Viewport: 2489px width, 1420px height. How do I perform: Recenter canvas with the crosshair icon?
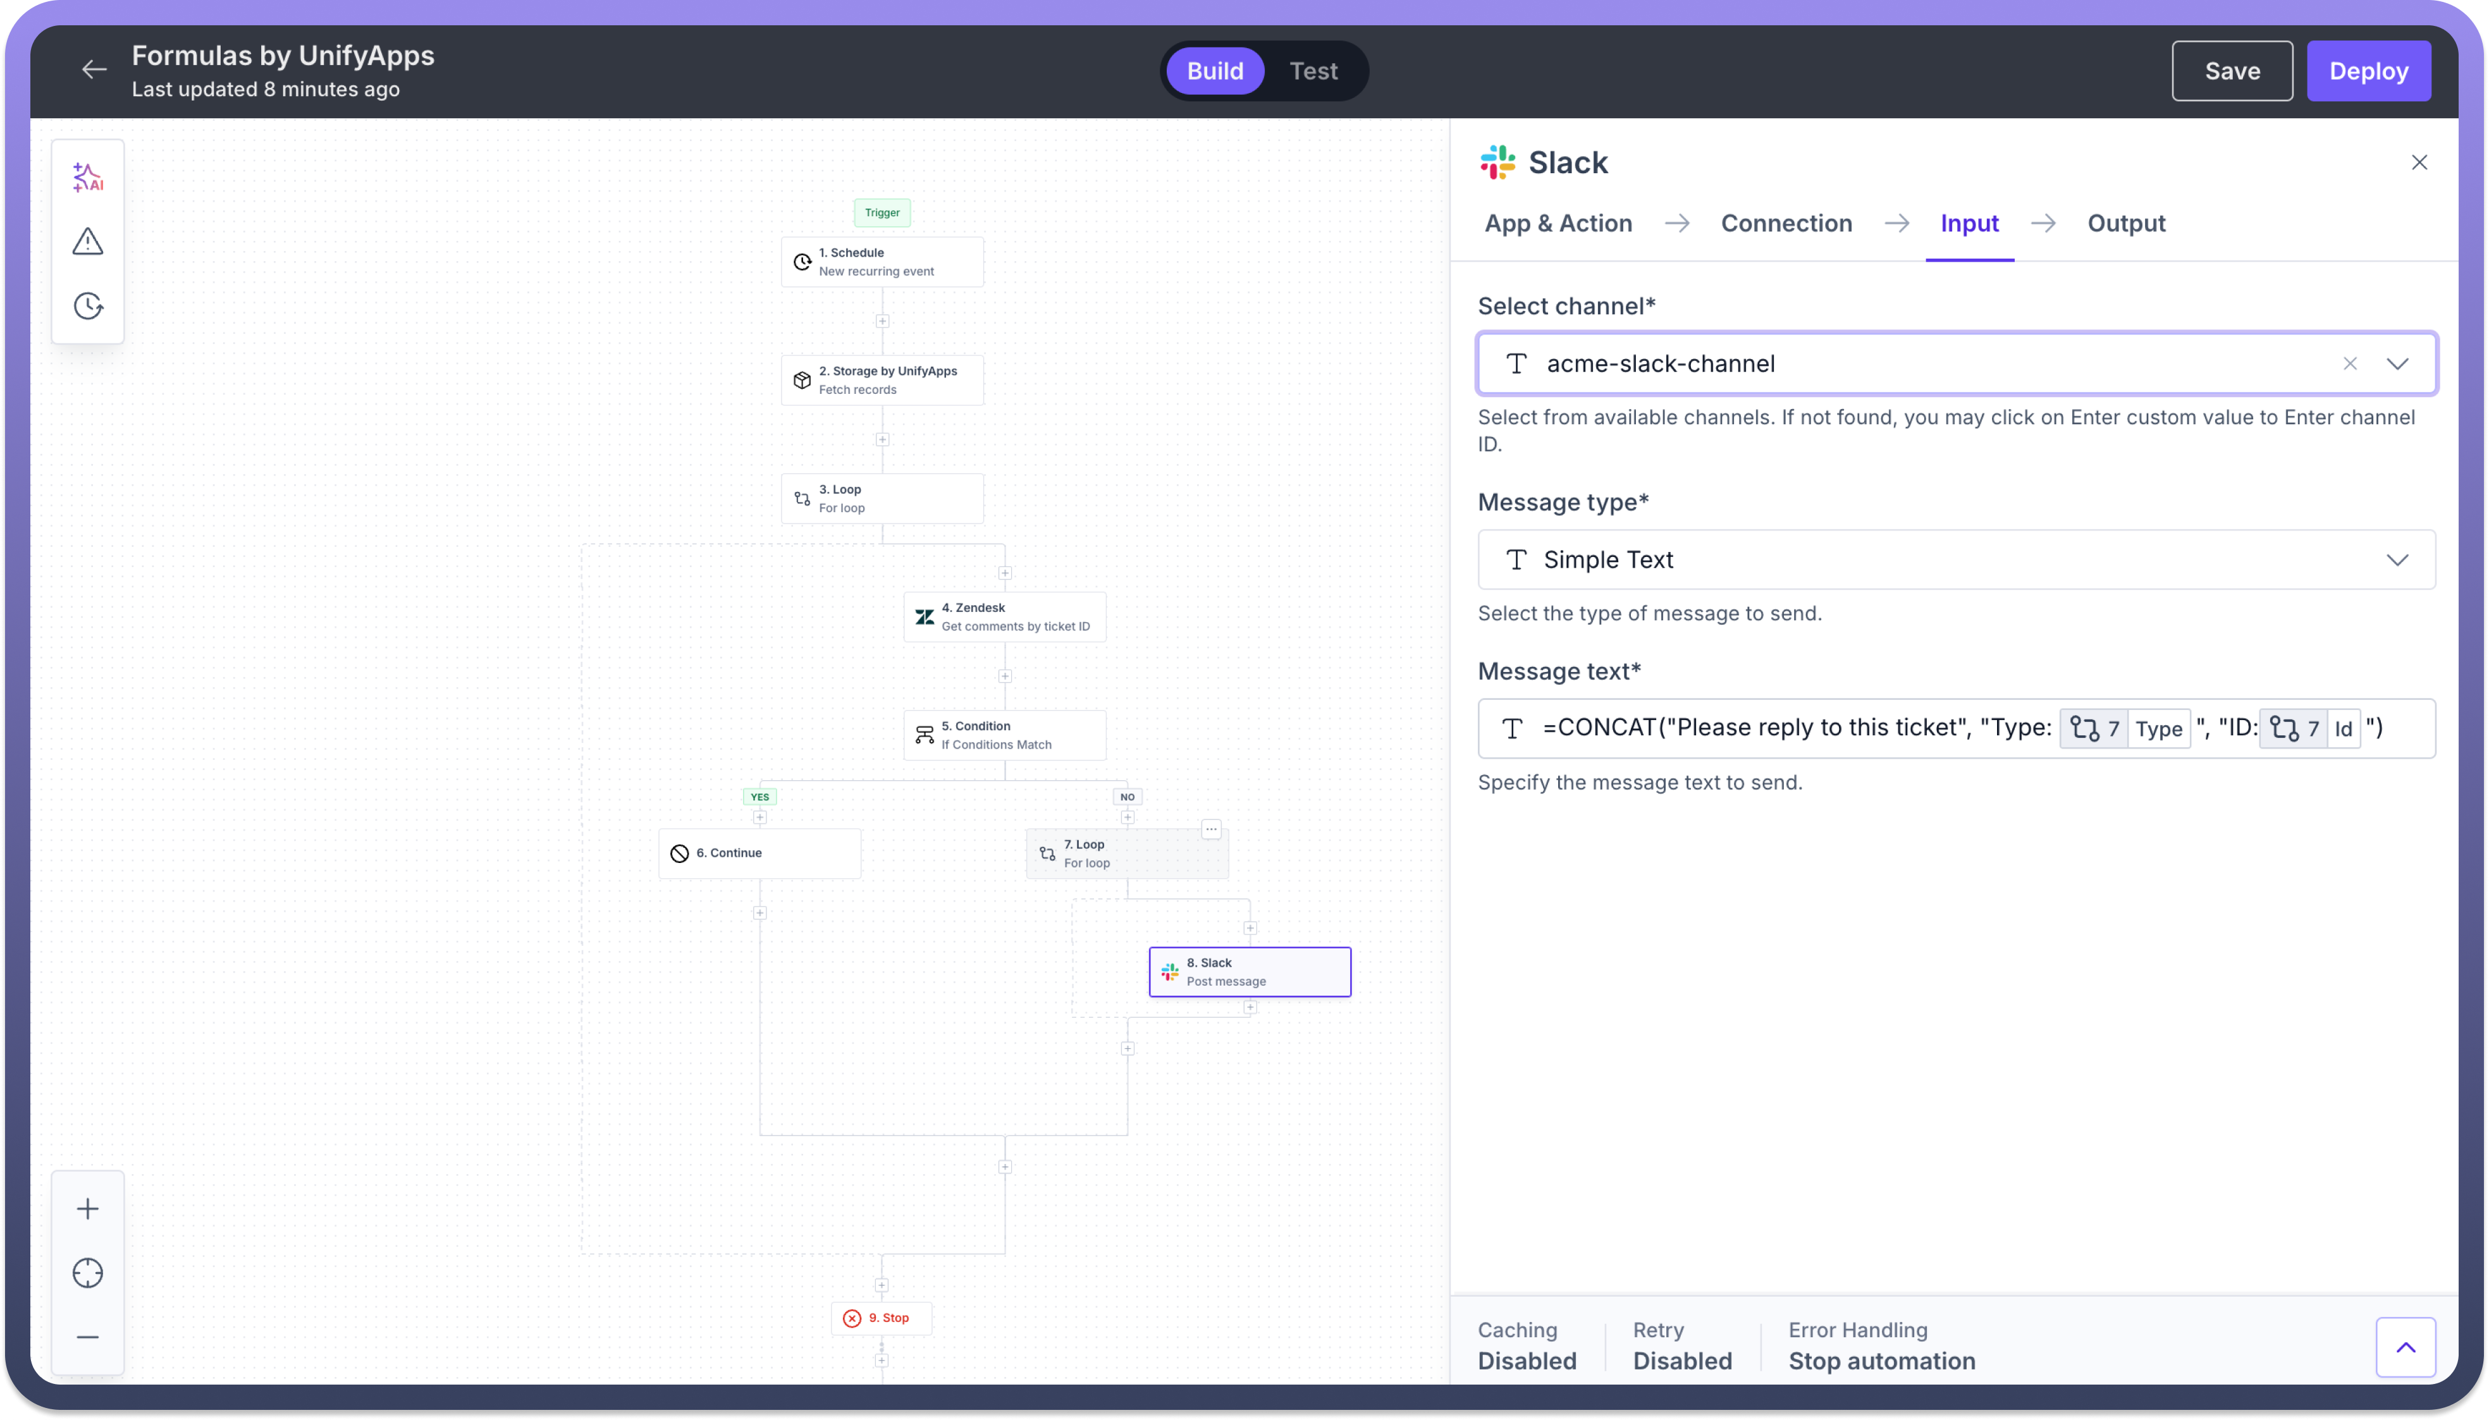click(88, 1273)
